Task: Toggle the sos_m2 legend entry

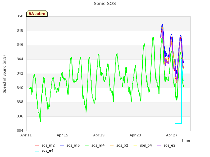Action: coord(45,145)
